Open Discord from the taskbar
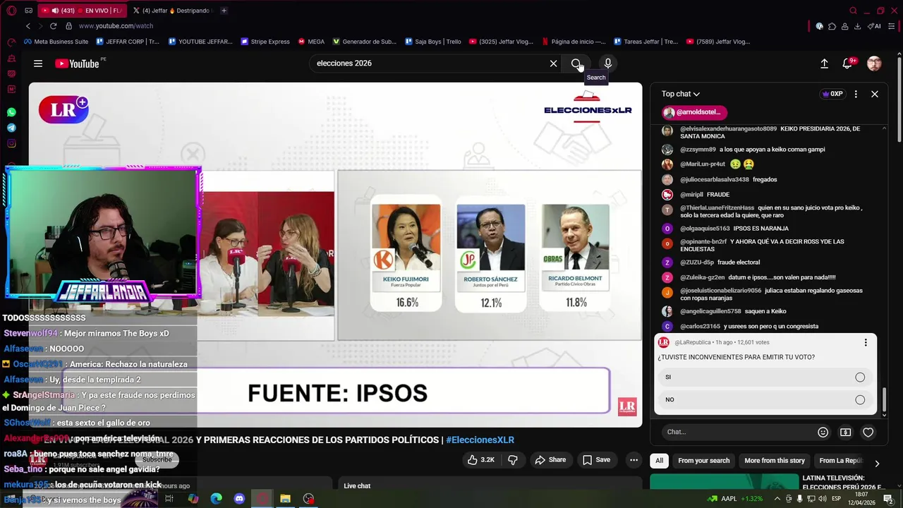This screenshot has width=903, height=508. click(239, 499)
